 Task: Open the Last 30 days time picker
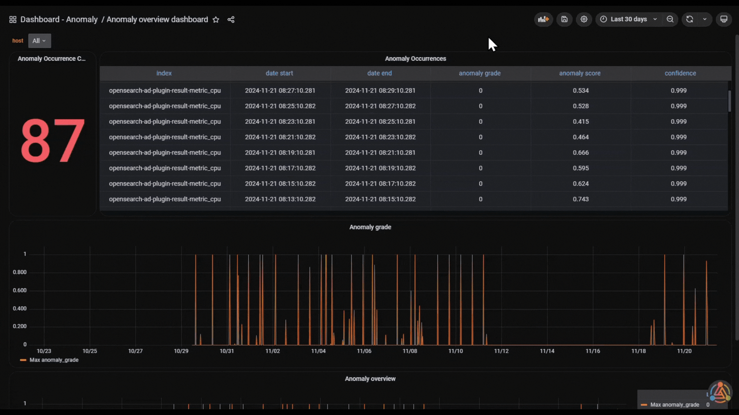(x=629, y=19)
